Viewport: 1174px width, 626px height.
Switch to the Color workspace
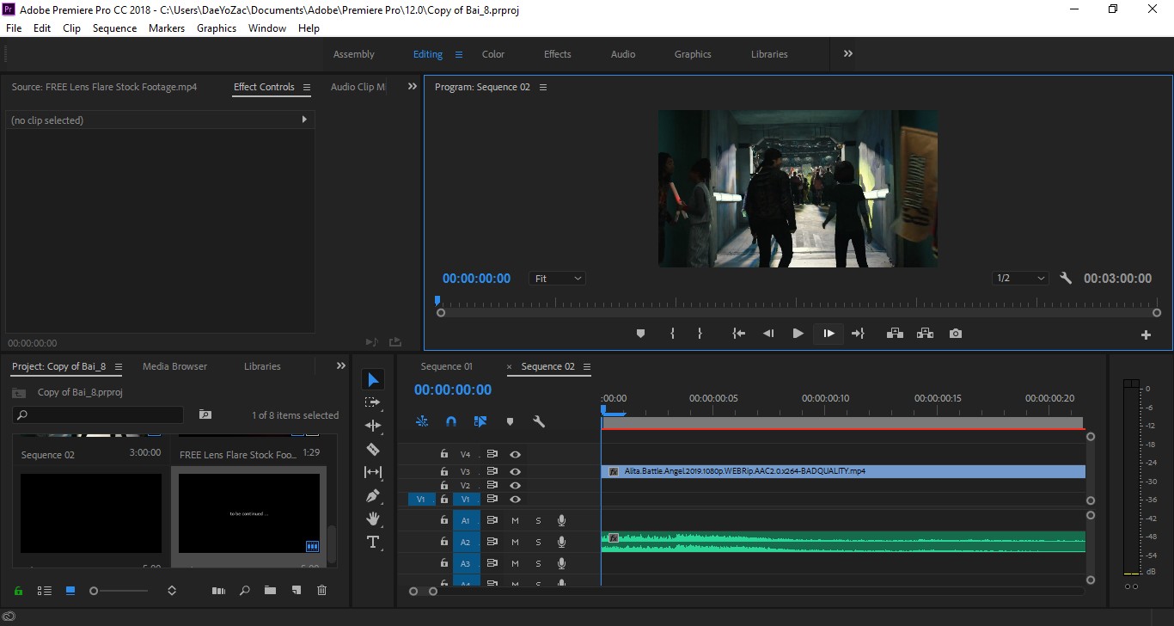(493, 54)
